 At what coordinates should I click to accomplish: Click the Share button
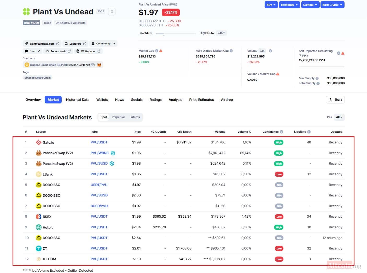335,100
